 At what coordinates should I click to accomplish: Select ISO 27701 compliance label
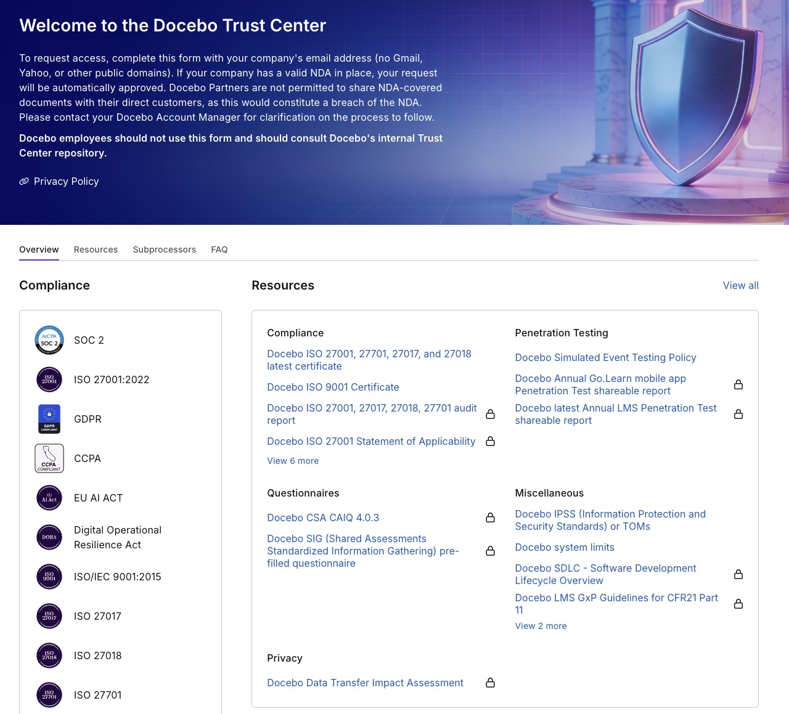tap(98, 695)
